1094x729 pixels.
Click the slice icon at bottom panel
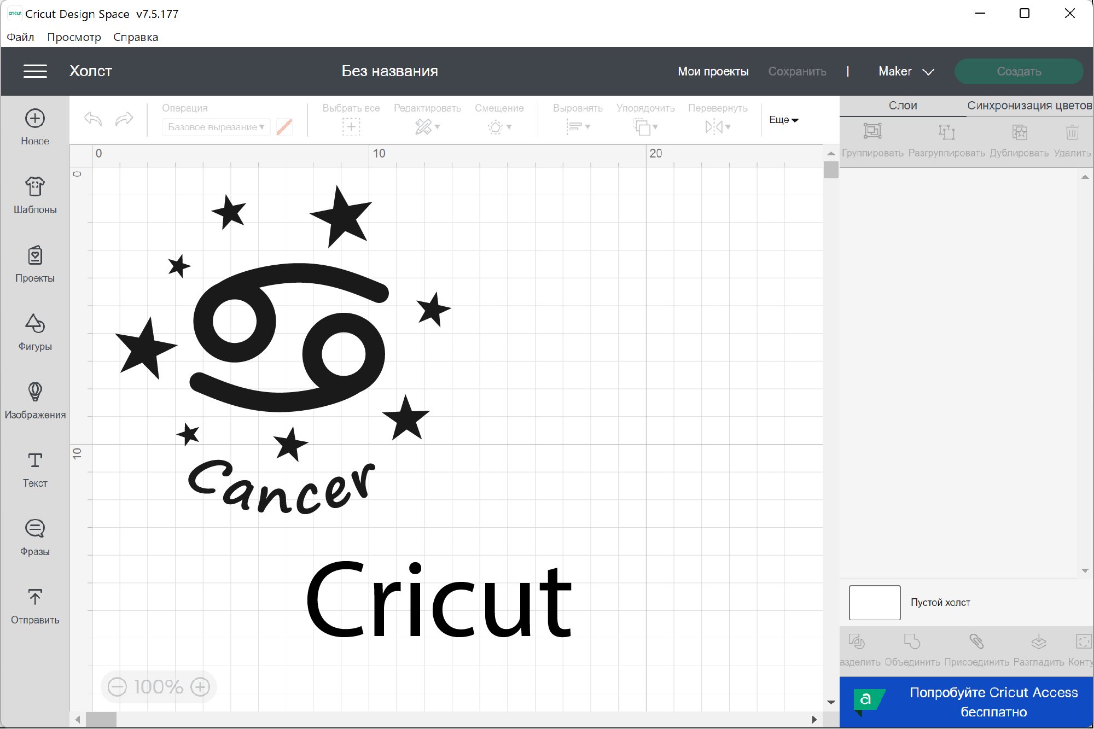pyautogui.click(x=857, y=641)
